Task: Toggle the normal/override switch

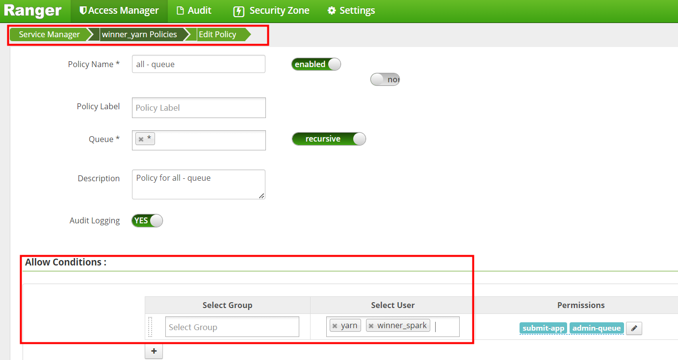Action: [385, 79]
